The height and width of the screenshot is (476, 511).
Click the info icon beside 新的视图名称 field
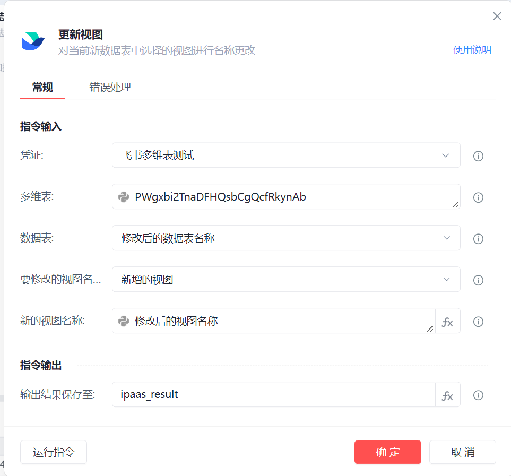(x=478, y=322)
